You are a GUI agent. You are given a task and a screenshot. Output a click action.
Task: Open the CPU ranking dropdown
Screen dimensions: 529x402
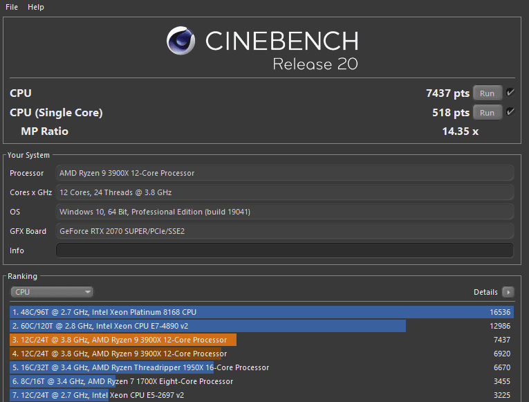[x=52, y=292]
